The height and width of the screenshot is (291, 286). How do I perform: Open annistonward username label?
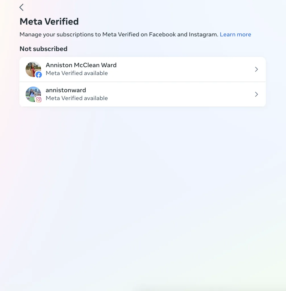[66, 90]
